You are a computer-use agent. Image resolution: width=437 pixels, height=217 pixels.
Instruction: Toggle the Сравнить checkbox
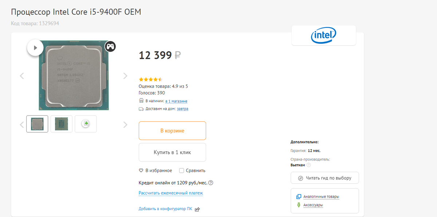tap(181, 170)
